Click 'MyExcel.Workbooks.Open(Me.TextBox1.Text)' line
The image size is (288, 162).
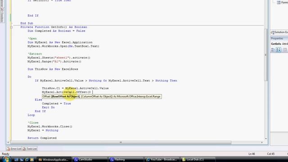(63, 46)
